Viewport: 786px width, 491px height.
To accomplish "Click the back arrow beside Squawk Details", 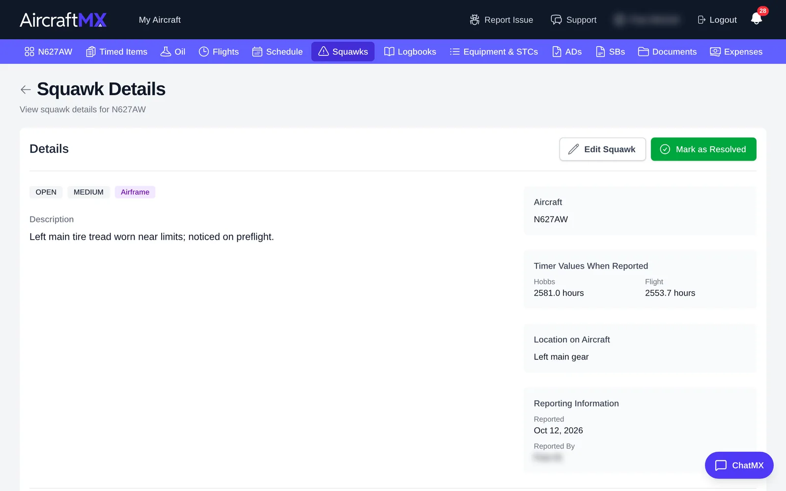I will pos(26,89).
